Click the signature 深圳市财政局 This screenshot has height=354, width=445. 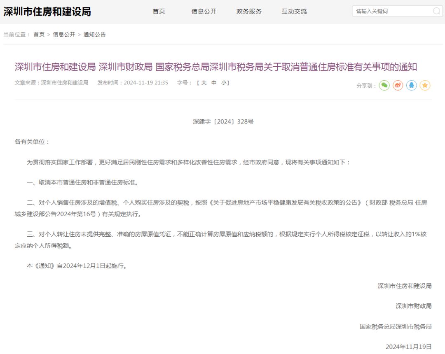[x=414, y=306]
